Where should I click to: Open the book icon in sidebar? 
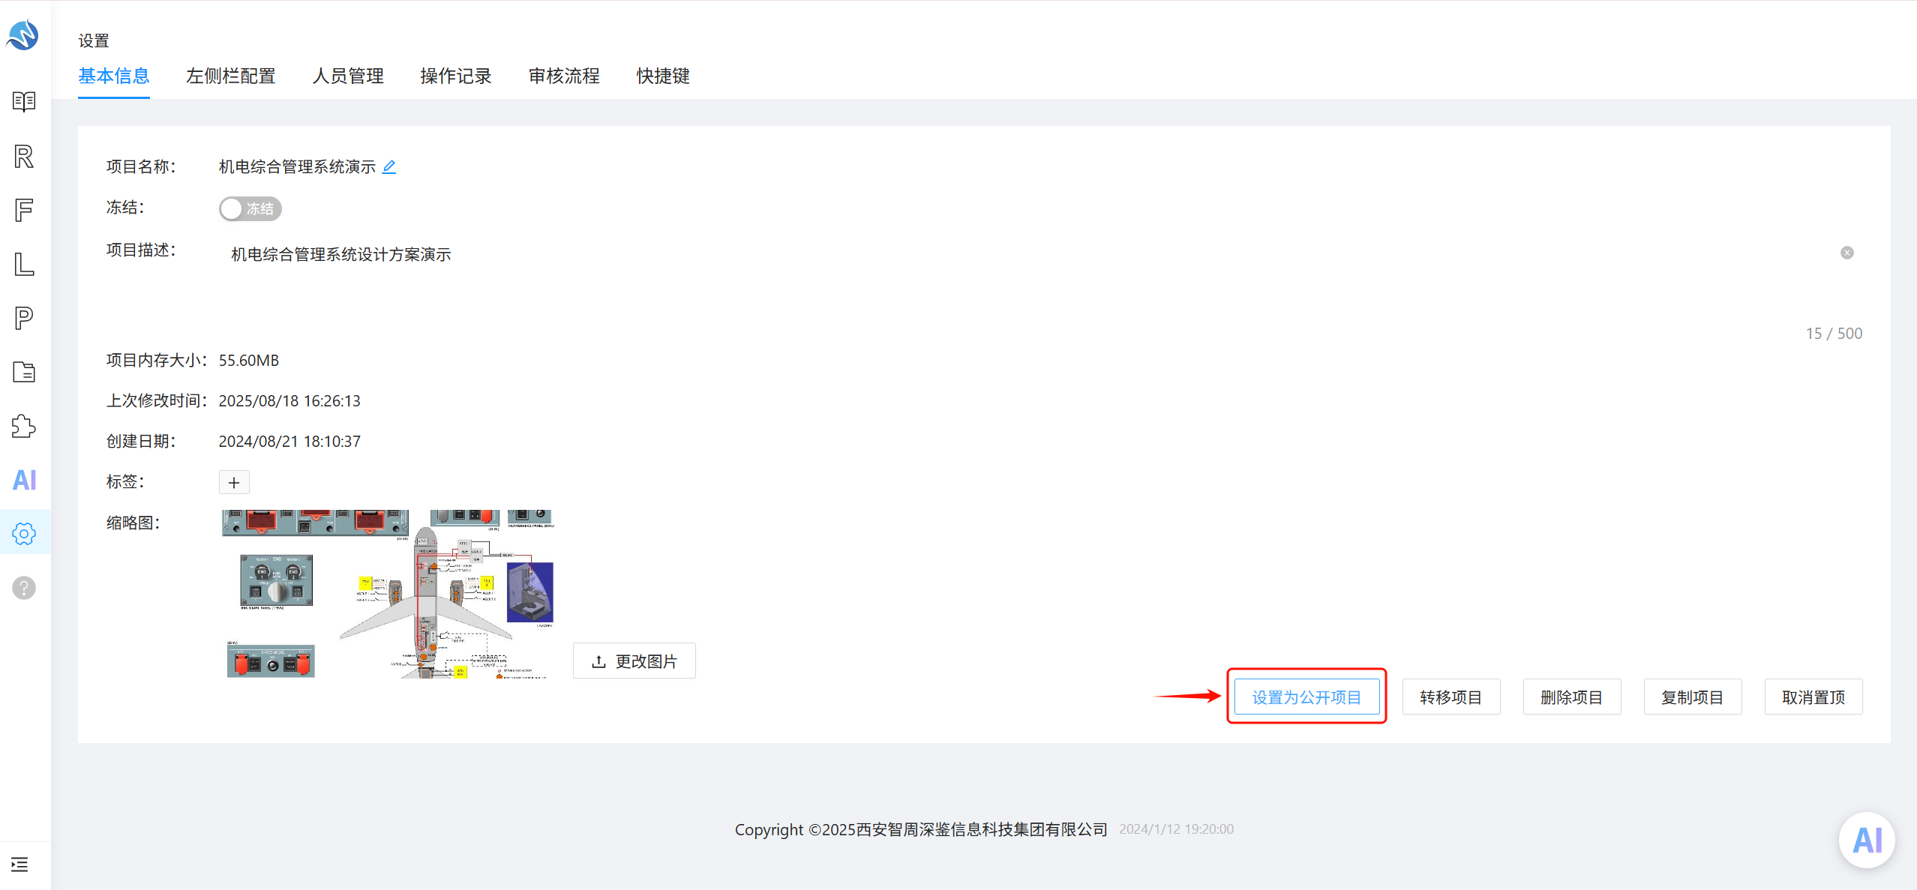tap(24, 101)
